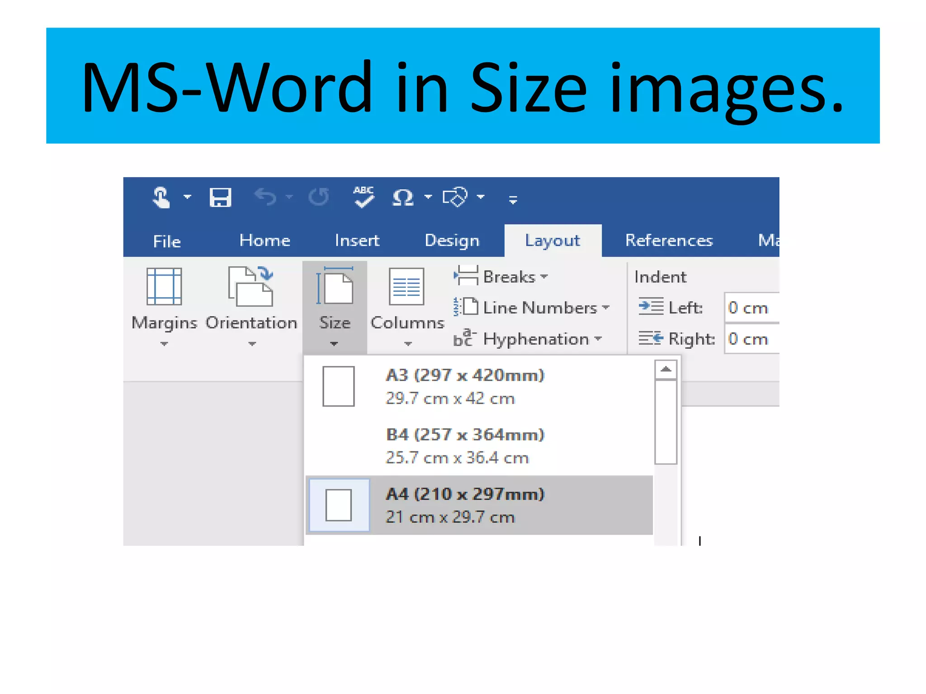Click the Indent Left icon
Viewport: 926px width, 694px height.
651,307
